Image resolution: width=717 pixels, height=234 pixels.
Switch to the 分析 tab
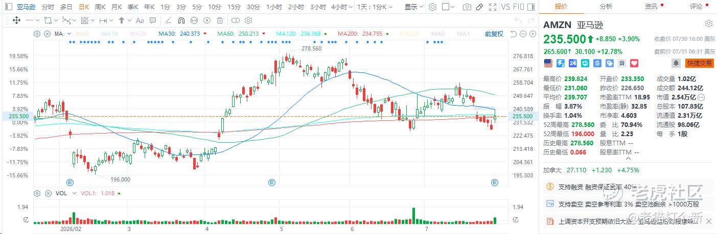[606, 6]
